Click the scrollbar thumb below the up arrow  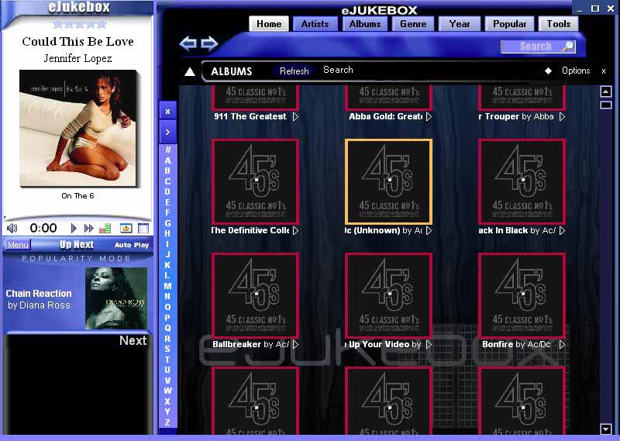(606, 105)
